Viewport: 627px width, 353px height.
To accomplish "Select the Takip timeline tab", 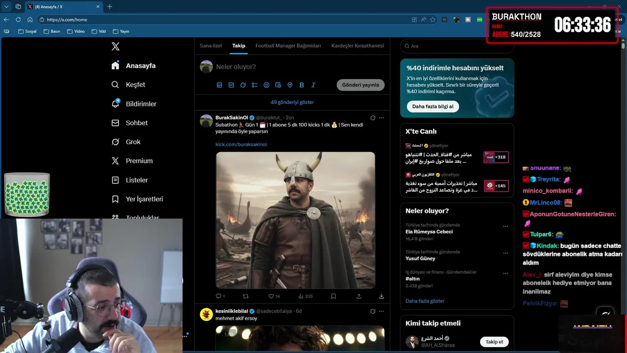I will coord(239,46).
